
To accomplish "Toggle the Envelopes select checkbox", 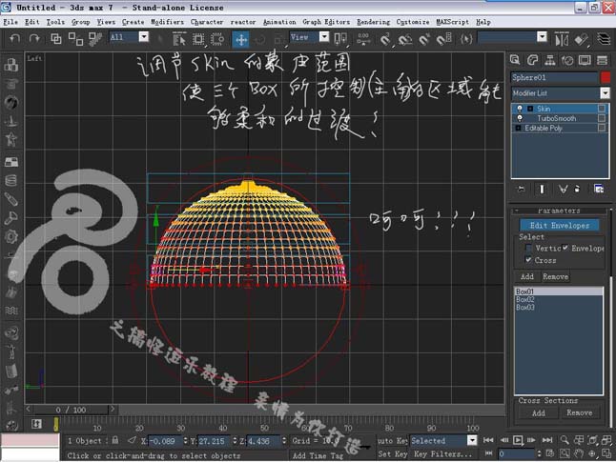I will tap(565, 248).
